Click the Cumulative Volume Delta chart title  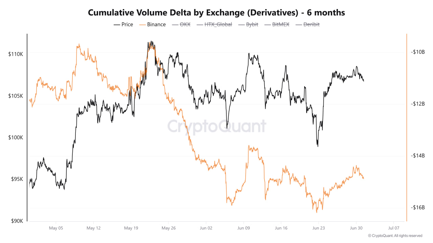click(216, 13)
